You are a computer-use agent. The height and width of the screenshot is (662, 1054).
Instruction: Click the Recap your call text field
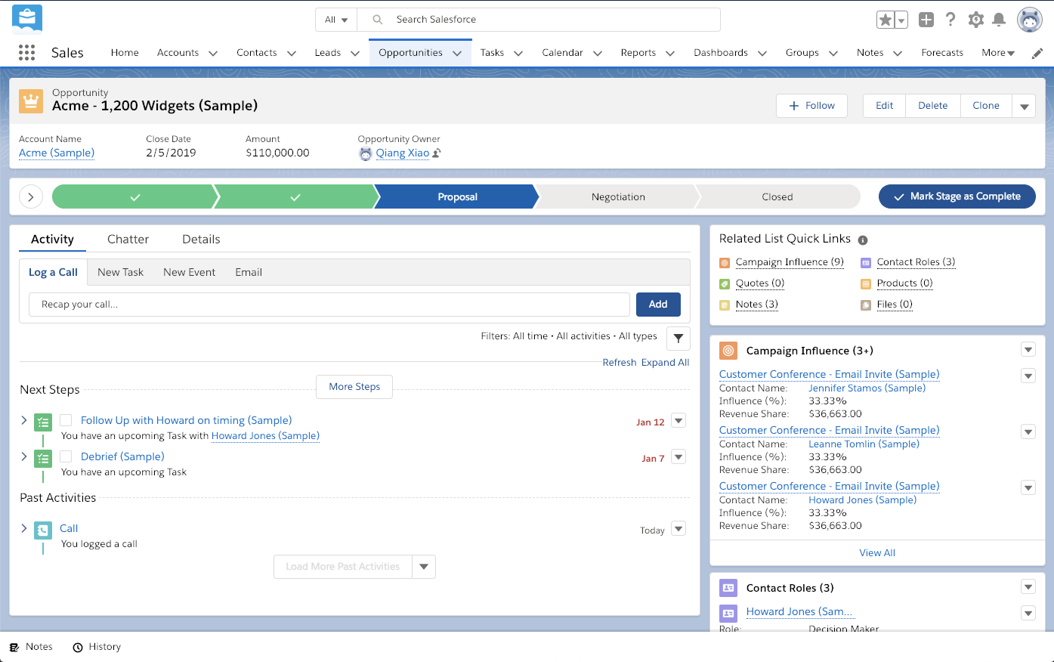[329, 304]
